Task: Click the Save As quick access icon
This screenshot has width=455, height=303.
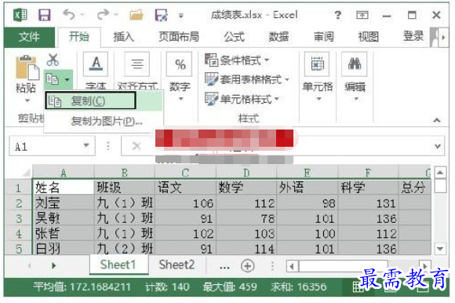Action: click(x=162, y=15)
